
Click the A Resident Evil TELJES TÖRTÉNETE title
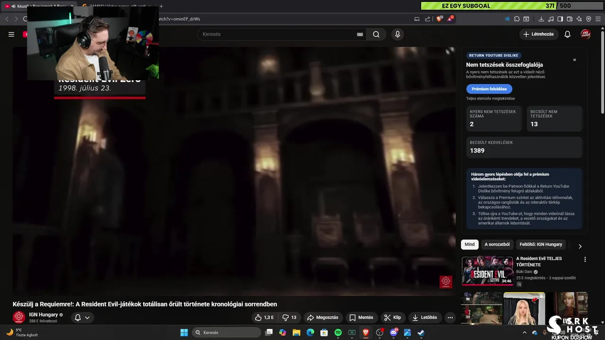point(539,262)
